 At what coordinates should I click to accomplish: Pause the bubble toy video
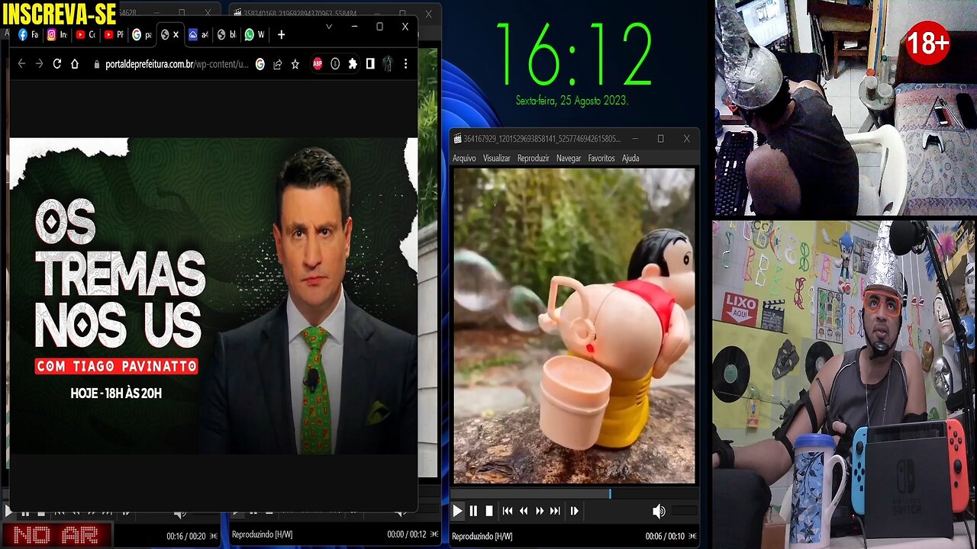473,511
